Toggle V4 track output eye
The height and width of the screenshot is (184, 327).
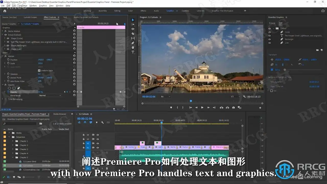[98, 135]
